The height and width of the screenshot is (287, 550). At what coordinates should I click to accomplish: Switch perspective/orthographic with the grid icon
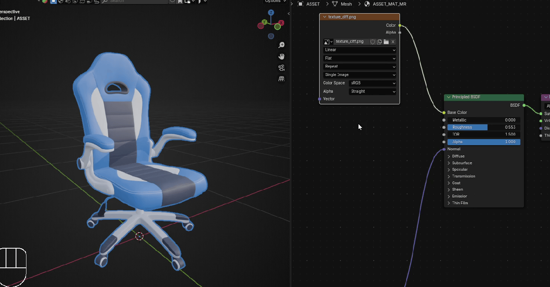282,79
